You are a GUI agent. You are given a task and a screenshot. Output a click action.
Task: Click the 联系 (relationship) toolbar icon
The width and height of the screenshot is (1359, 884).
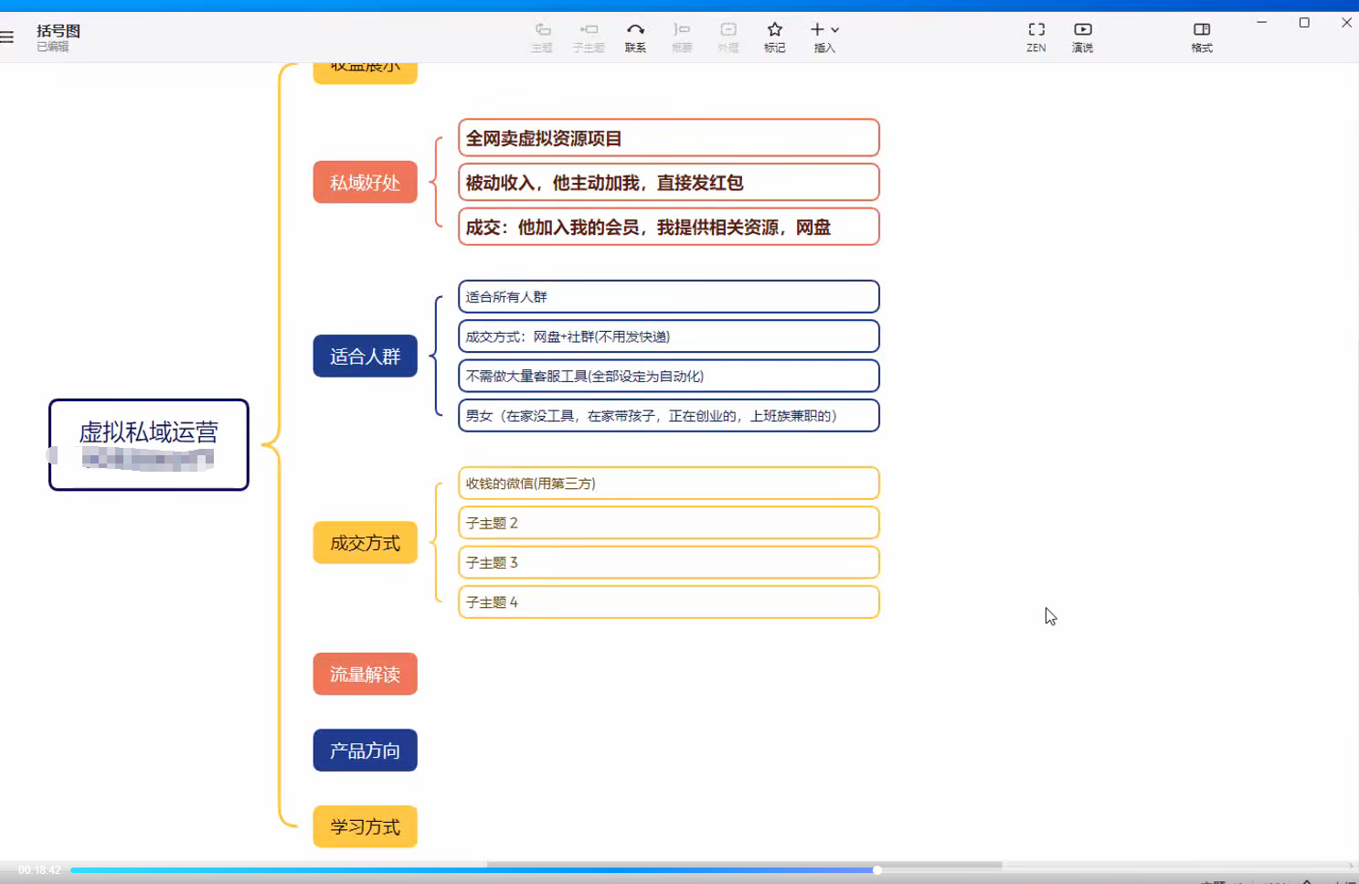click(x=635, y=37)
